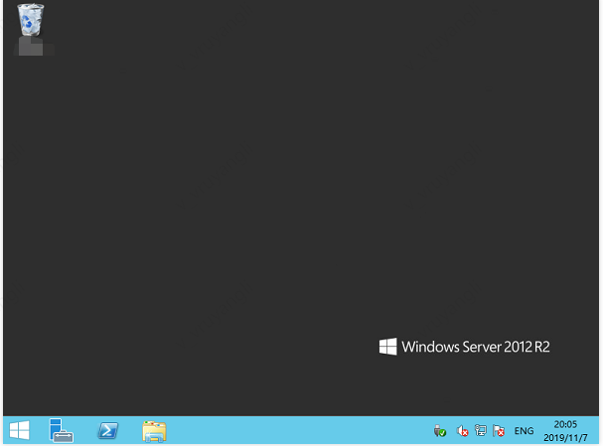Open the network status tray icon

pyautogui.click(x=481, y=430)
